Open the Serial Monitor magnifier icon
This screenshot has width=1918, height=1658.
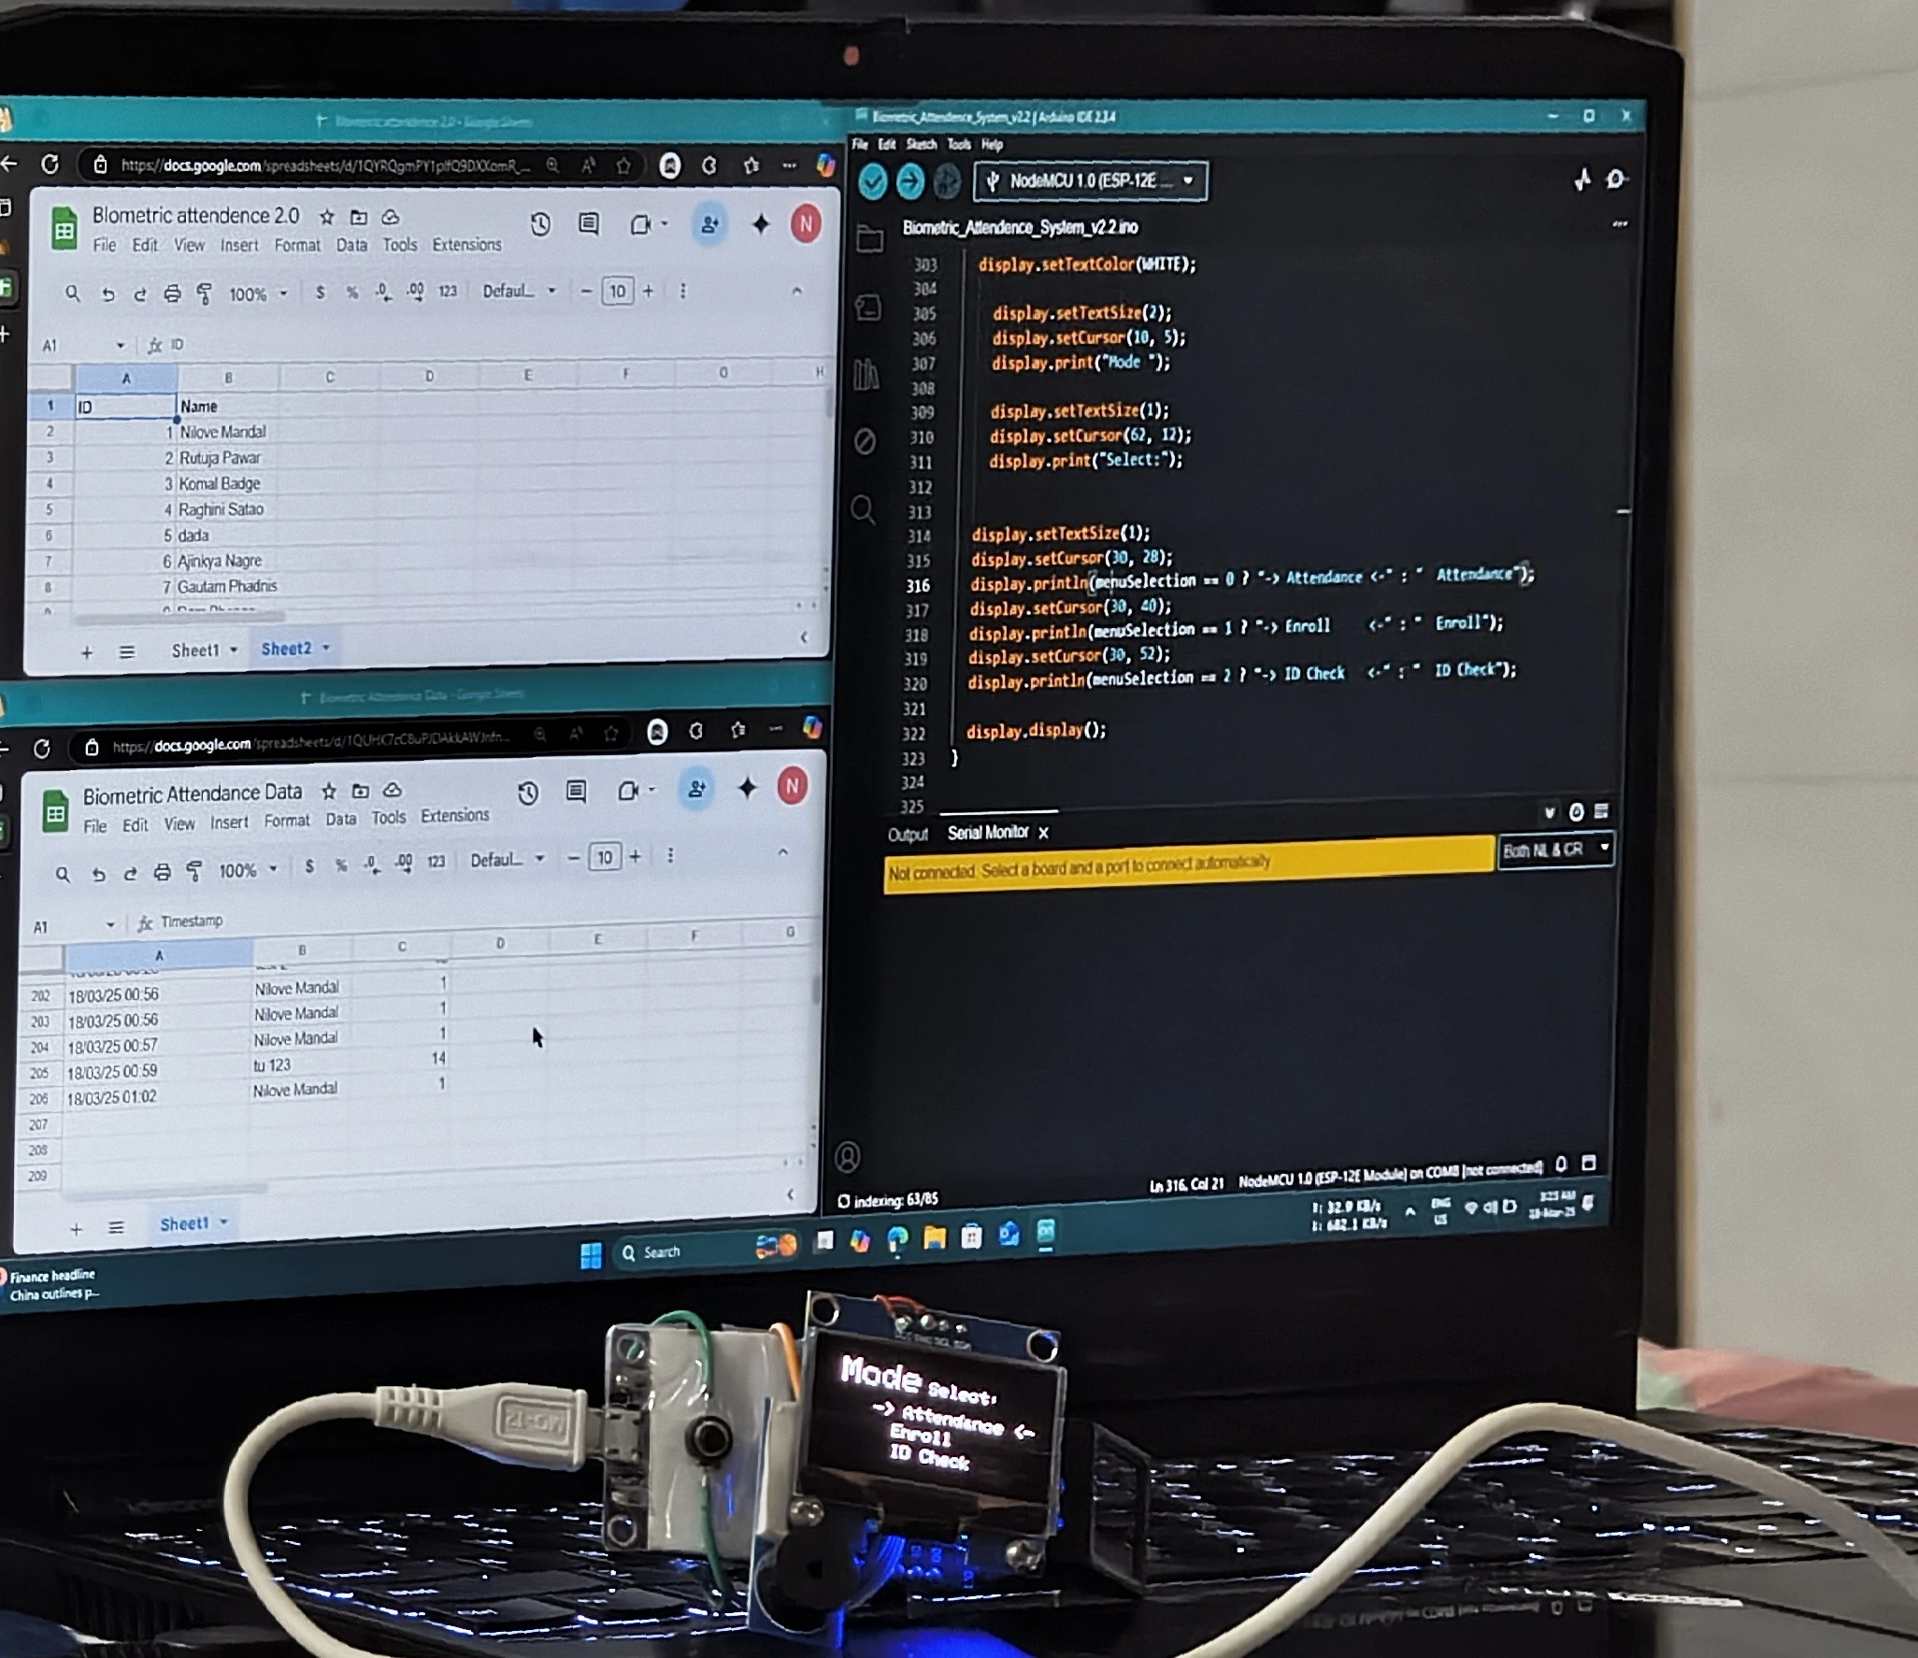coord(1617,179)
